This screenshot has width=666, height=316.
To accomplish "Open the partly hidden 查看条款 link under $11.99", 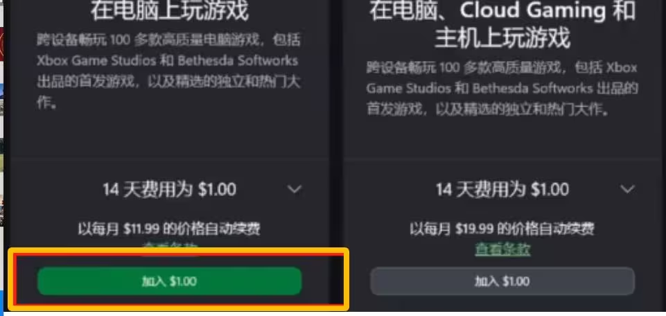I will [x=170, y=245].
